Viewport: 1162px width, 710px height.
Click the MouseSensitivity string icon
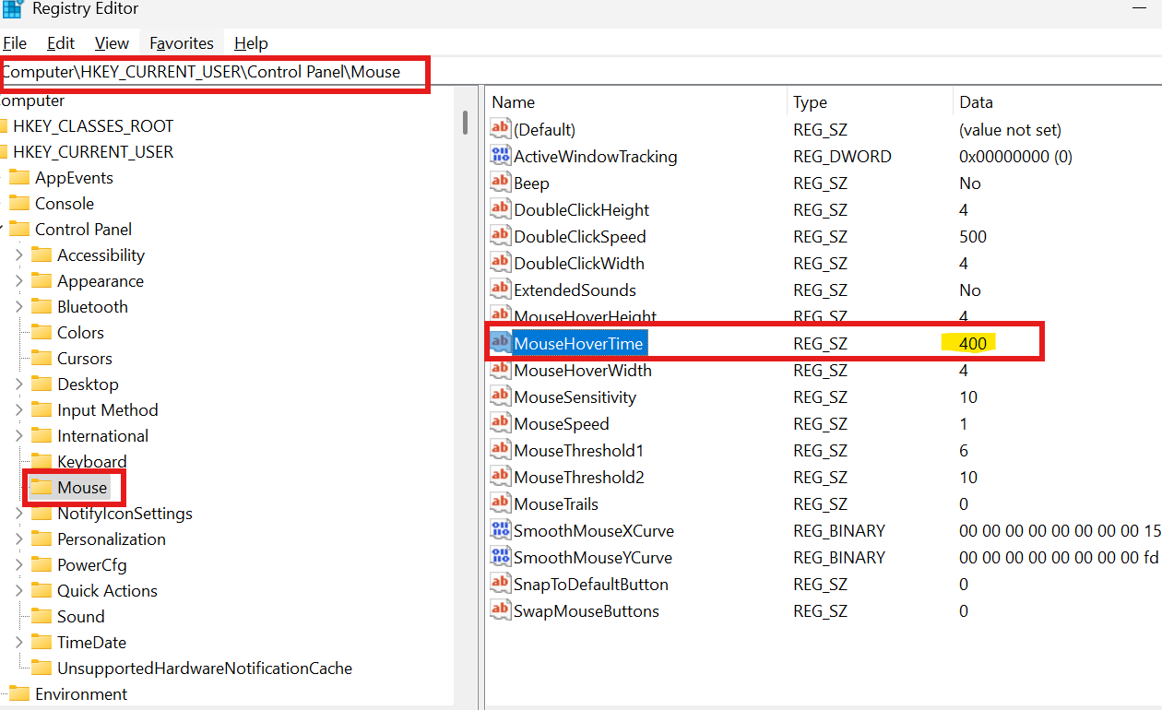pos(501,396)
